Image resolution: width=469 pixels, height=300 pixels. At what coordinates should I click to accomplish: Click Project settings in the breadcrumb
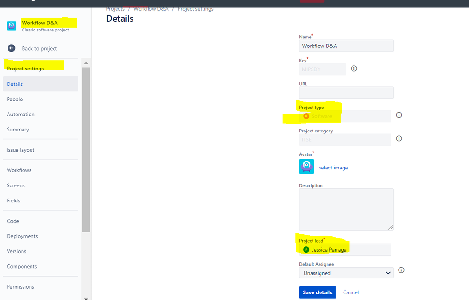[195, 9]
